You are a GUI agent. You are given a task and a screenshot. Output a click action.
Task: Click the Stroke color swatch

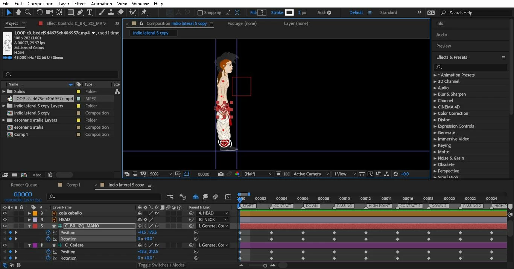tap(289, 13)
